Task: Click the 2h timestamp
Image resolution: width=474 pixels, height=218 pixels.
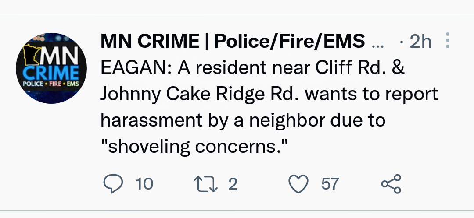Action: point(420,42)
